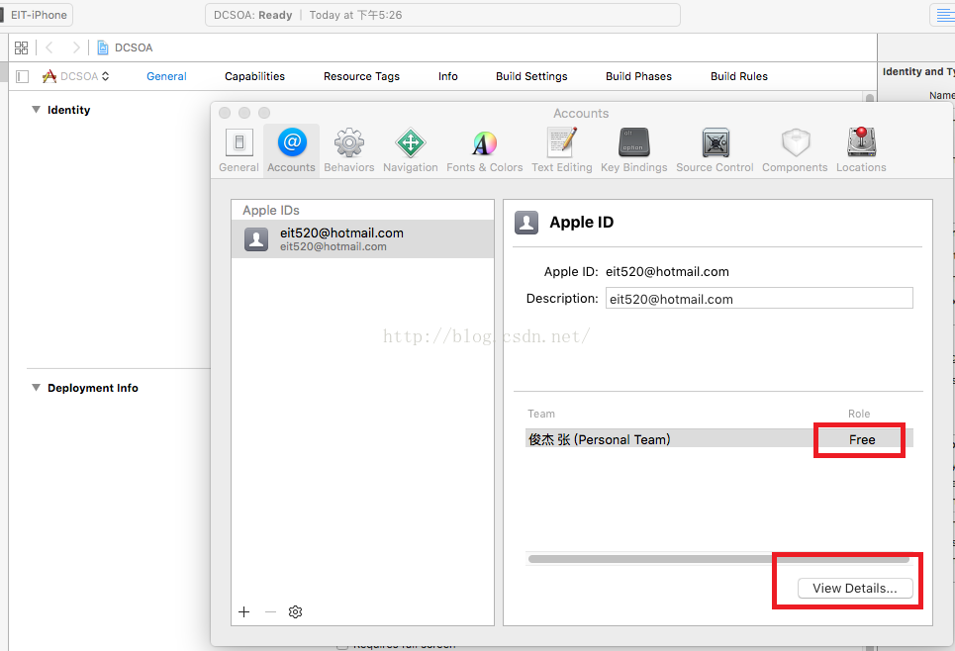Add a new Apple ID with plus button
This screenshot has width=955, height=651.
(244, 612)
